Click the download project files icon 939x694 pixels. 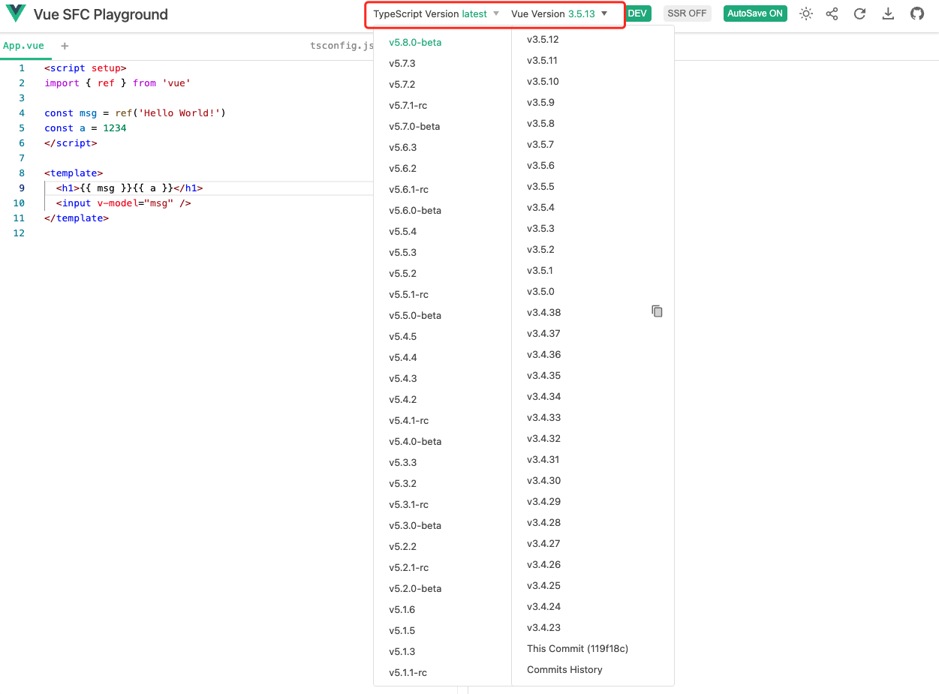pos(888,14)
